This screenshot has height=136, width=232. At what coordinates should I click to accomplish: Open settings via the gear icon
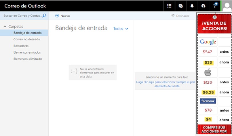203,6
